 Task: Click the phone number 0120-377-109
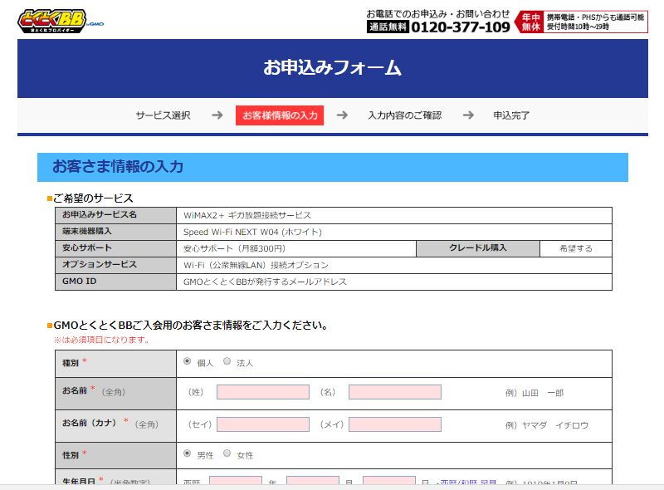[x=461, y=27]
